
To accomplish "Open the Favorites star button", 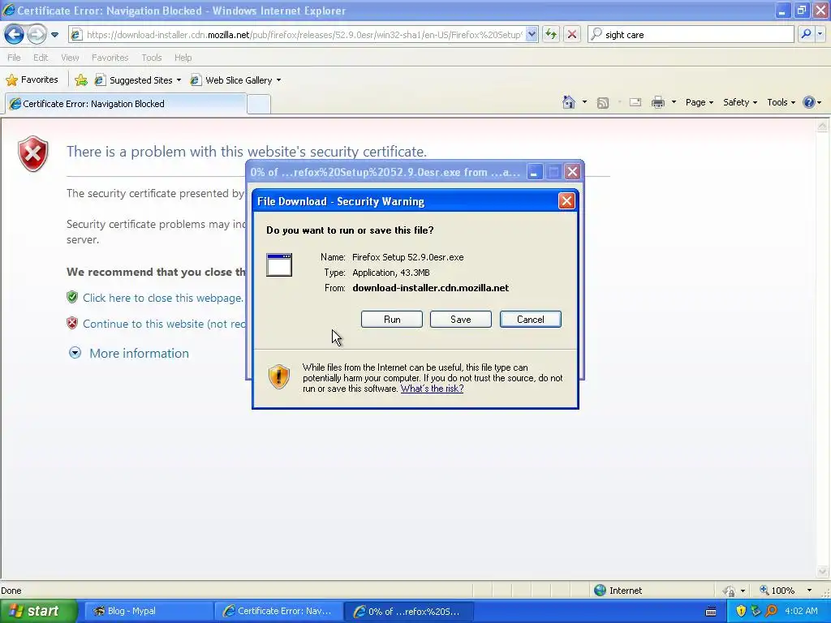I will (32, 80).
